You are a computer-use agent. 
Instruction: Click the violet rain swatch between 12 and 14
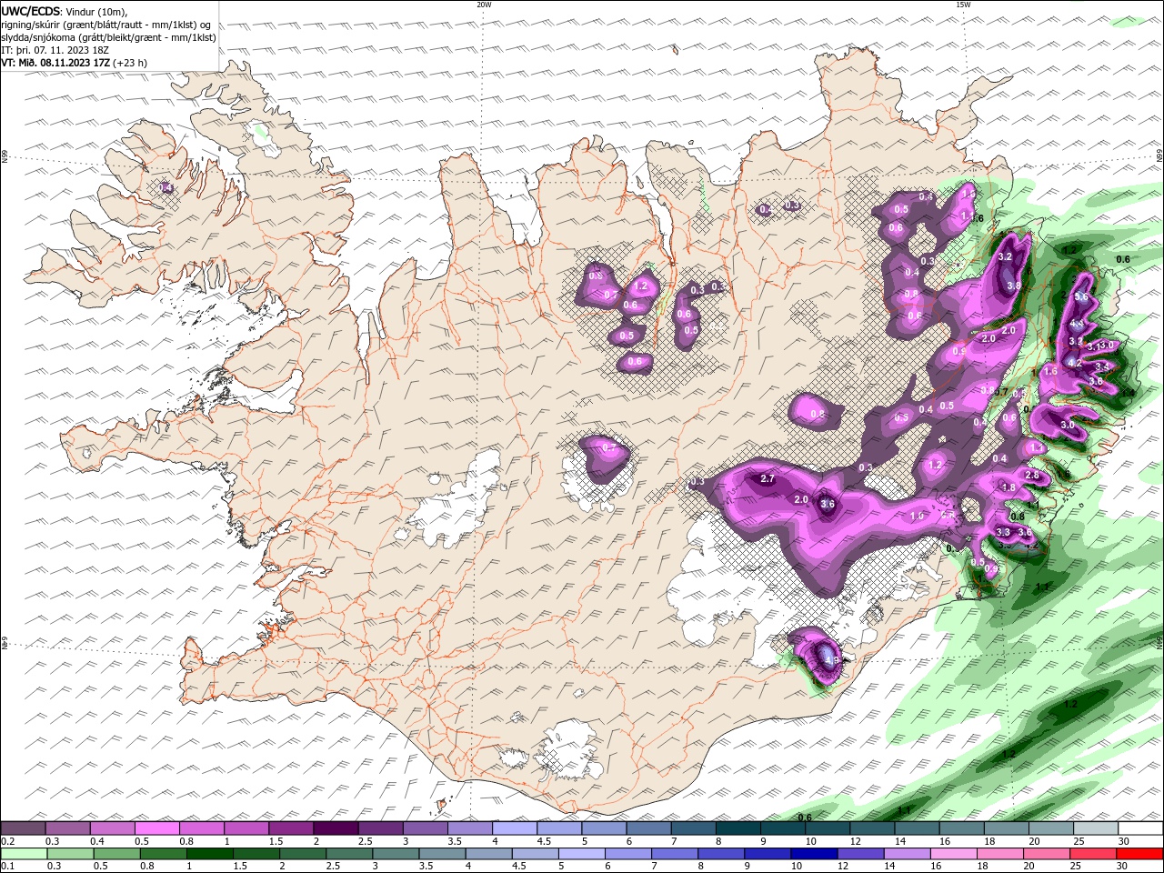pyautogui.click(x=859, y=854)
